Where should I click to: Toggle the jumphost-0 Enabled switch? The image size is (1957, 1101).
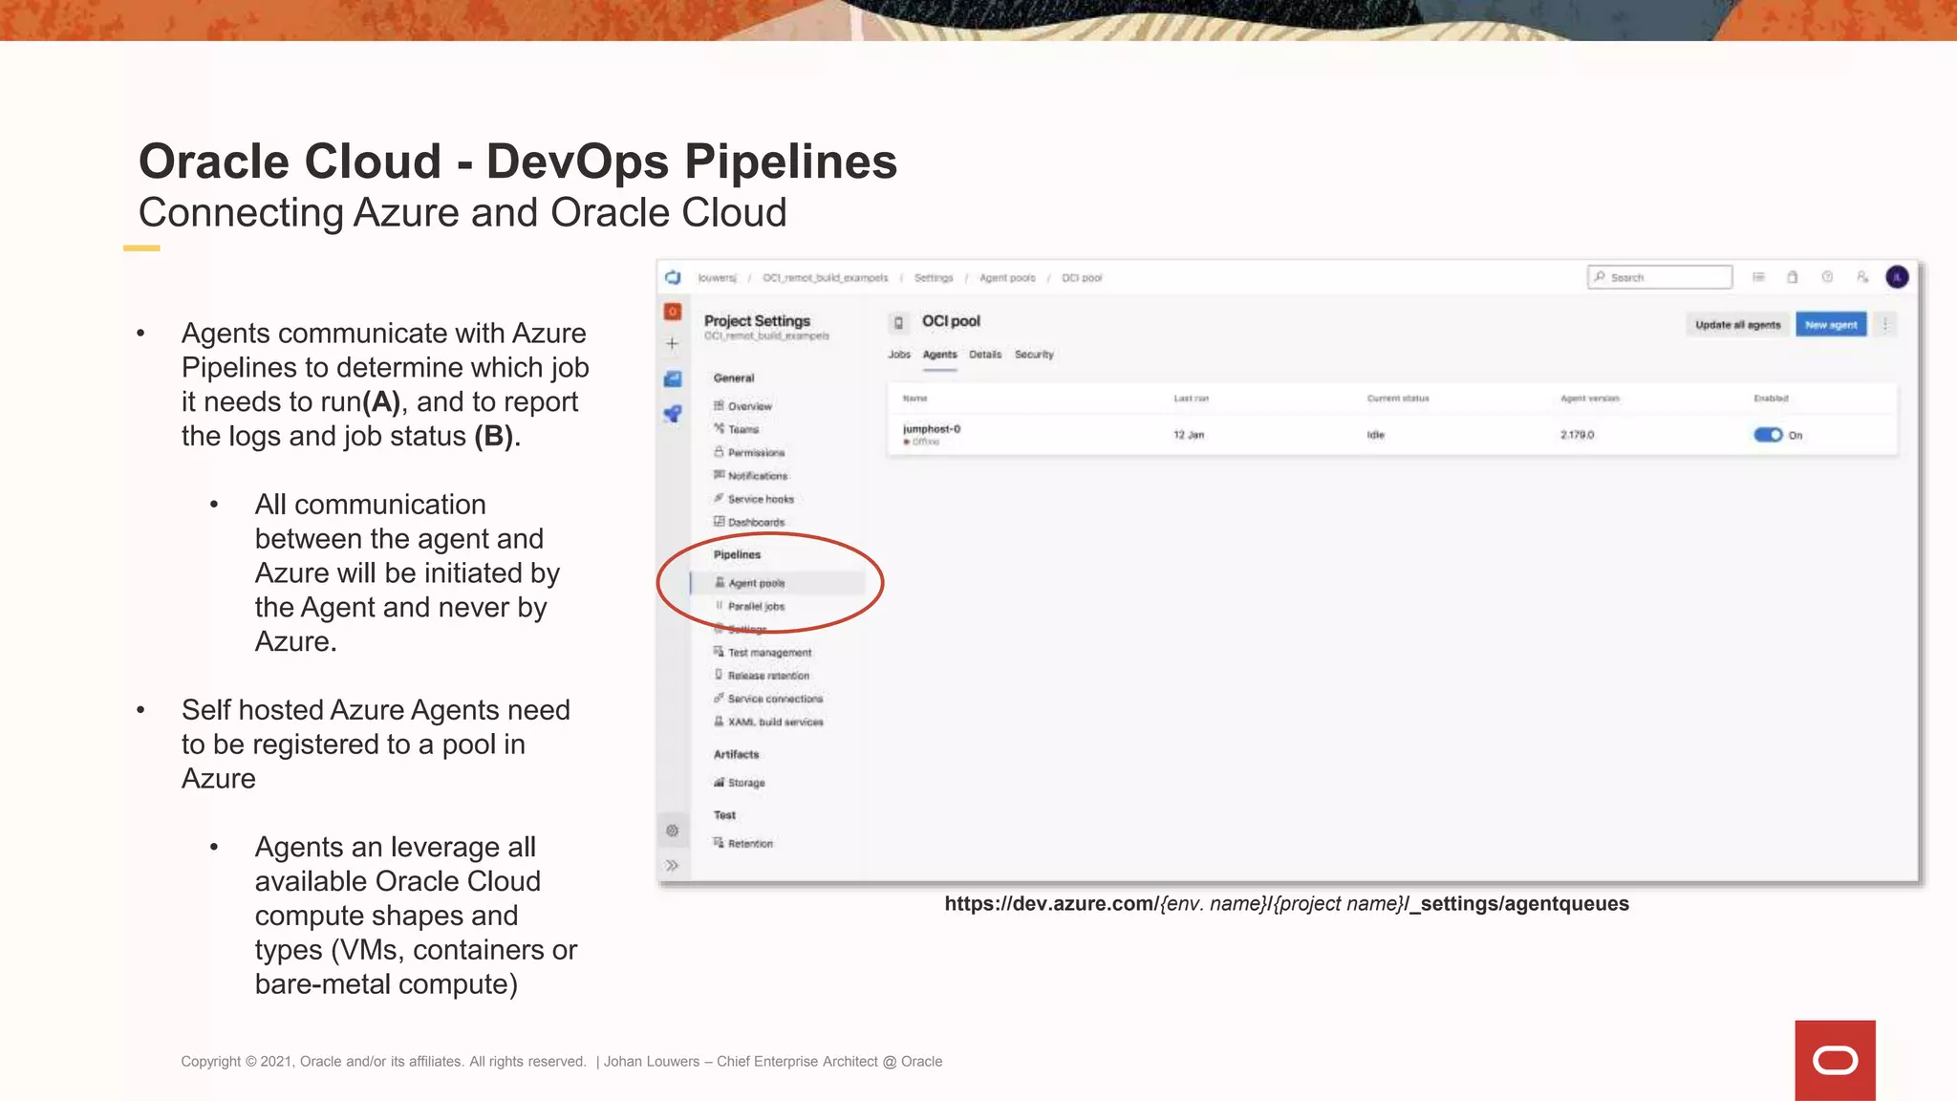coord(1768,435)
